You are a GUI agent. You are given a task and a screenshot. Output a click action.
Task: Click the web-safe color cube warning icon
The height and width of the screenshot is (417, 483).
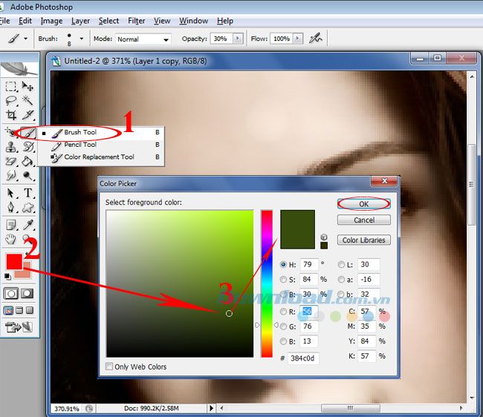(x=324, y=237)
